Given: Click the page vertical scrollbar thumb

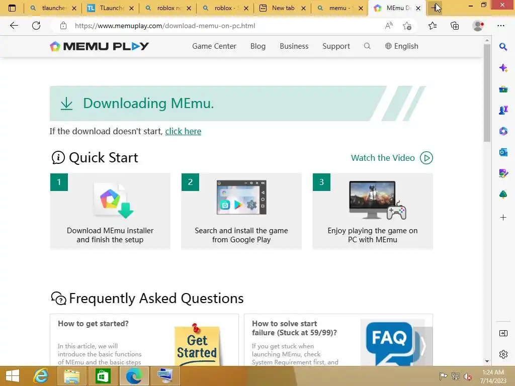Looking at the screenshot, I should click(487, 93).
